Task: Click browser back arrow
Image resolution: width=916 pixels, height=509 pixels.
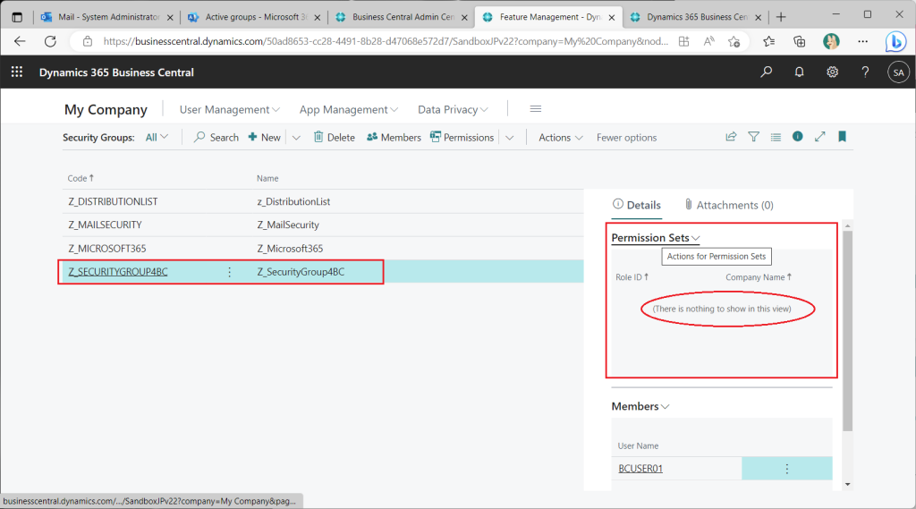Action: click(x=20, y=41)
